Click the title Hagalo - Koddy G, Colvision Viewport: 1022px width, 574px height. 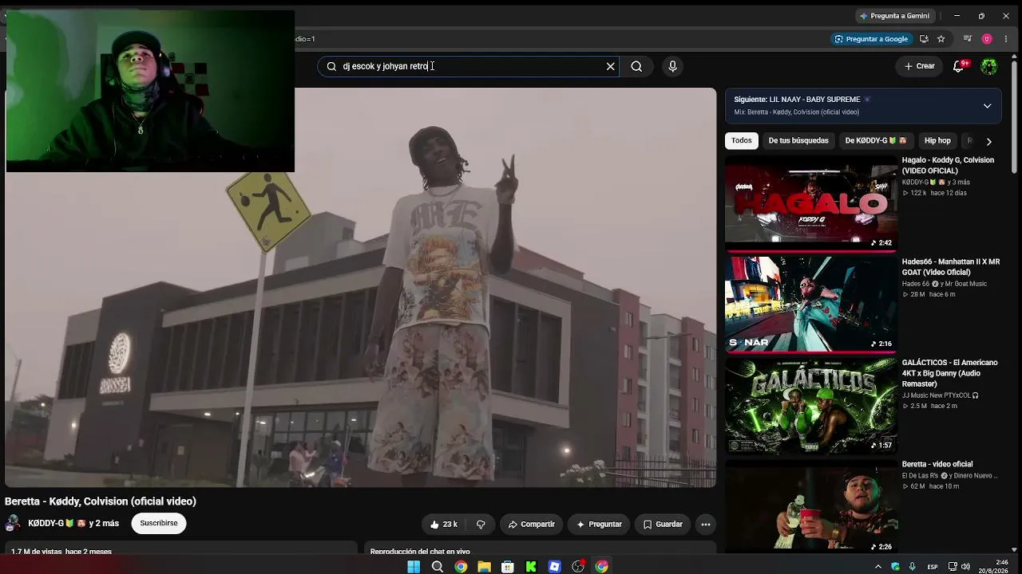point(948,165)
